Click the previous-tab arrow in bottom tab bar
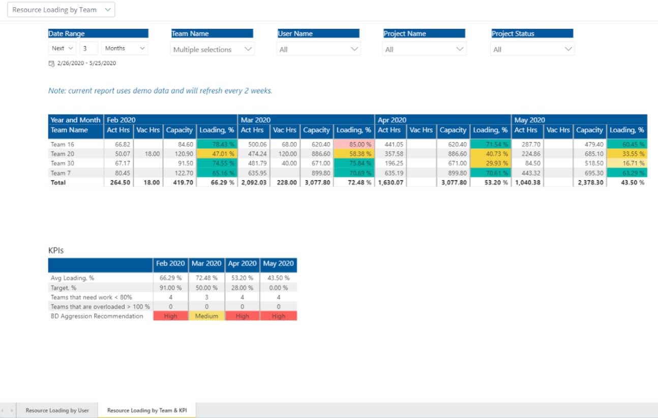The width and height of the screenshot is (658, 418). tap(4, 410)
